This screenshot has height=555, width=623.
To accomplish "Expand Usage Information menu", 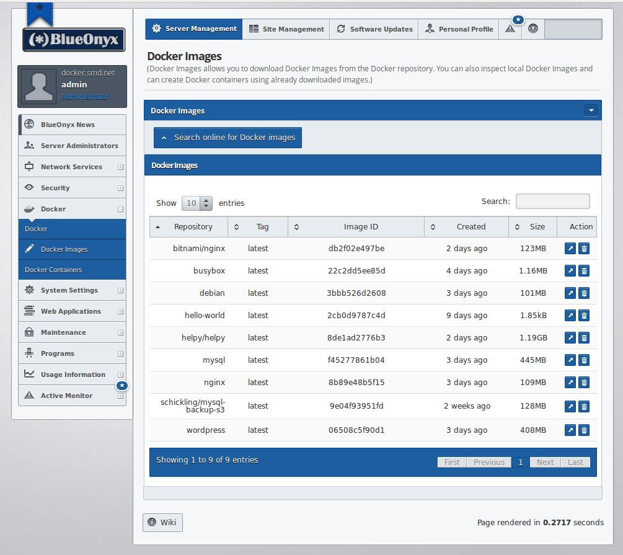I will tap(120, 375).
